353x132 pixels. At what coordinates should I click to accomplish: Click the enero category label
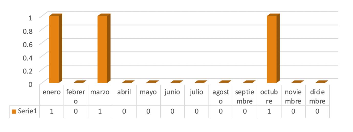(x=52, y=92)
